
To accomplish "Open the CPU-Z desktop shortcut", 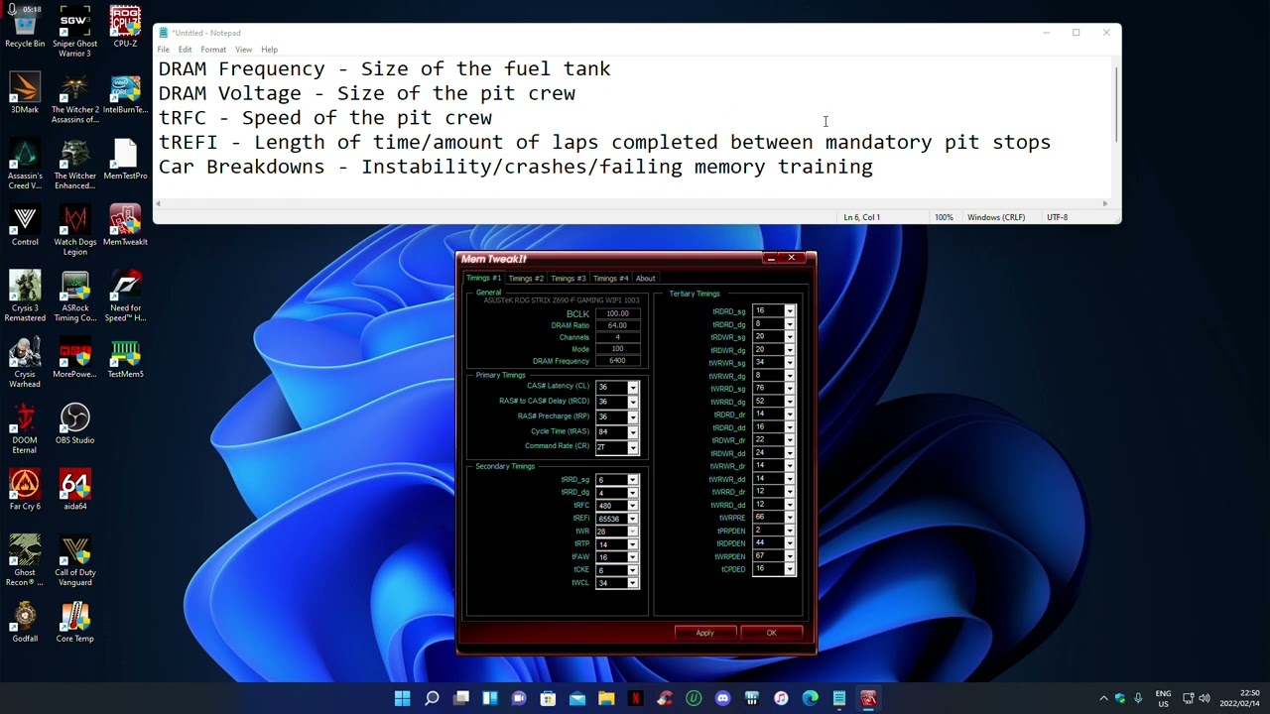I will (x=125, y=27).
